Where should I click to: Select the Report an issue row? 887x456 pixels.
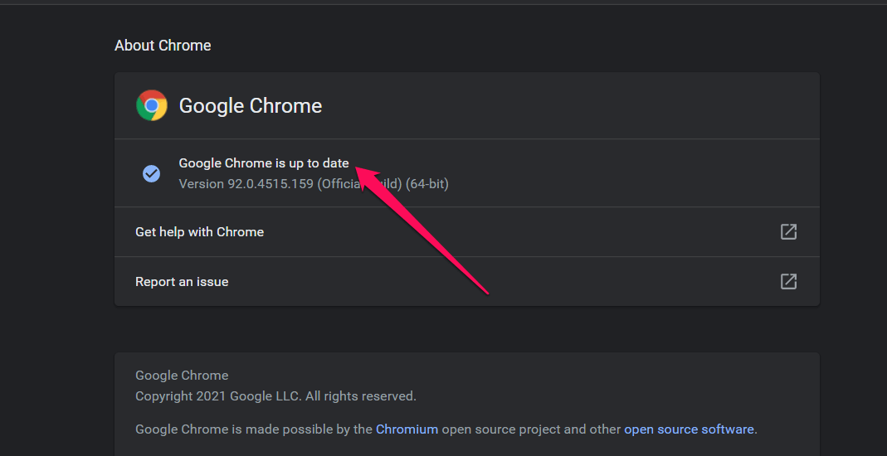click(182, 282)
